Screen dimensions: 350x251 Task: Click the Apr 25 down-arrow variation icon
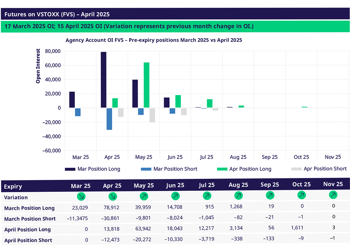tap(112, 197)
